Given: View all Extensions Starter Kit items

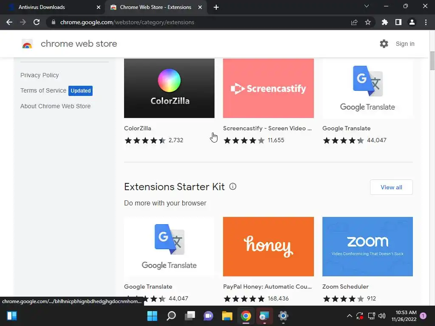Looking at the screenshot, I should [391, 187].
